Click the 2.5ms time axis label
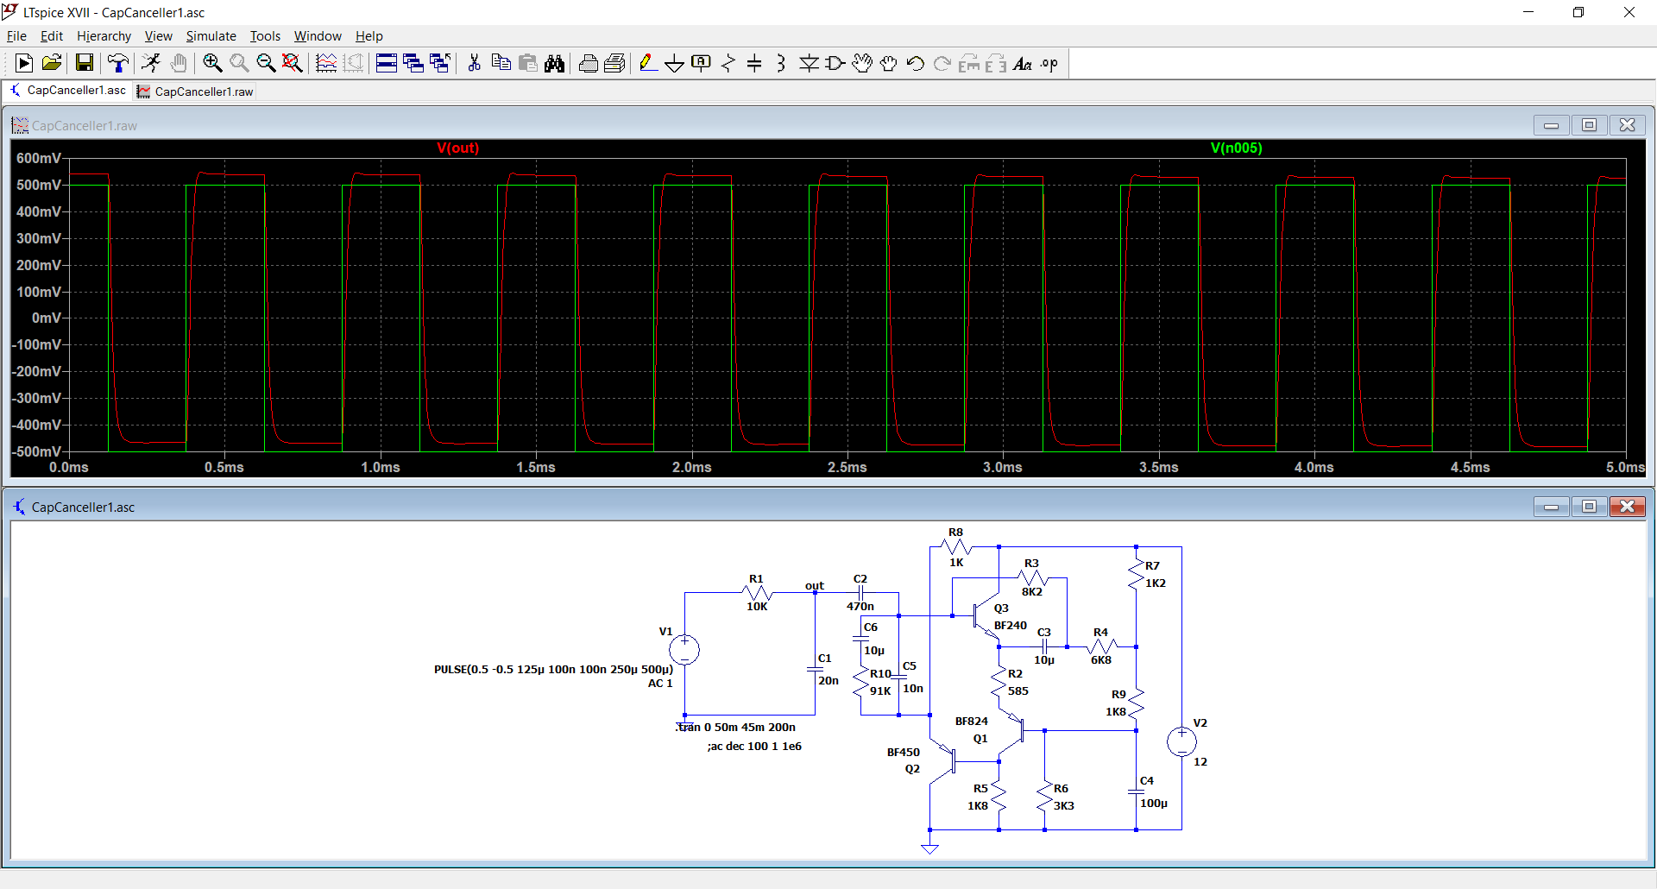Screen dimensions: 1657x889 pyautogui.click(x=847, y=467)
